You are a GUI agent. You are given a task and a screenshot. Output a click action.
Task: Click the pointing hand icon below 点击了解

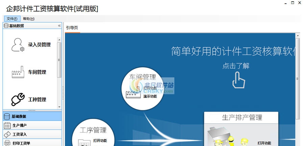click(239, 80)
